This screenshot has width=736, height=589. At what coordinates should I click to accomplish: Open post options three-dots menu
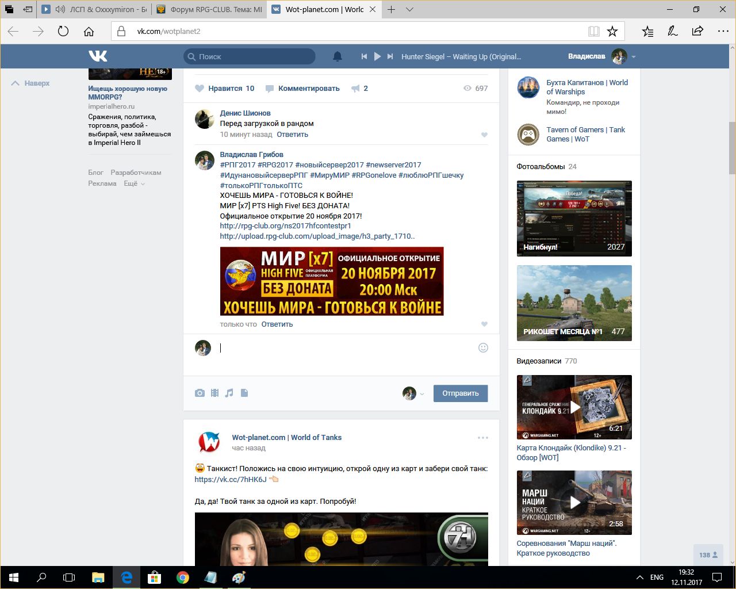click(482, 438)
